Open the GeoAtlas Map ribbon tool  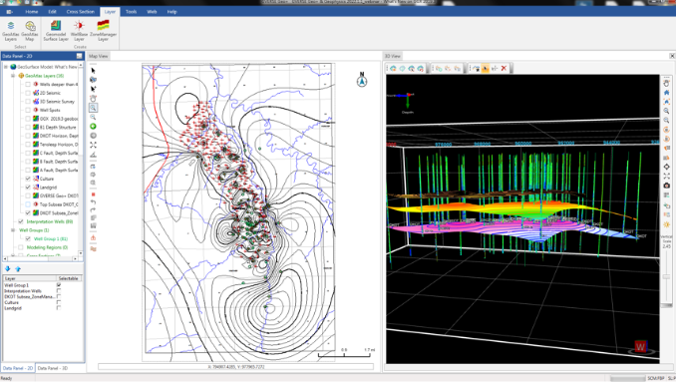click(x=30, y=31)
